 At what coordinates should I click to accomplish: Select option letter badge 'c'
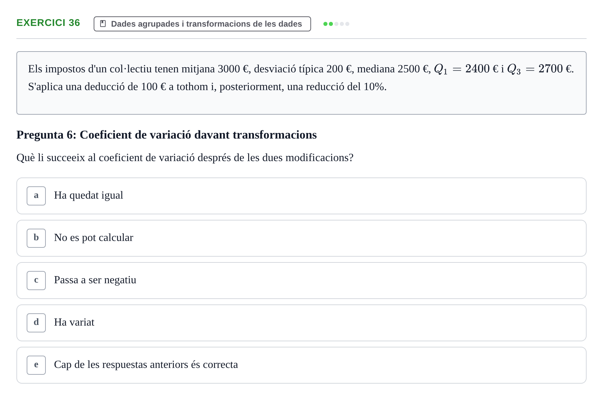tap(36, 281)
